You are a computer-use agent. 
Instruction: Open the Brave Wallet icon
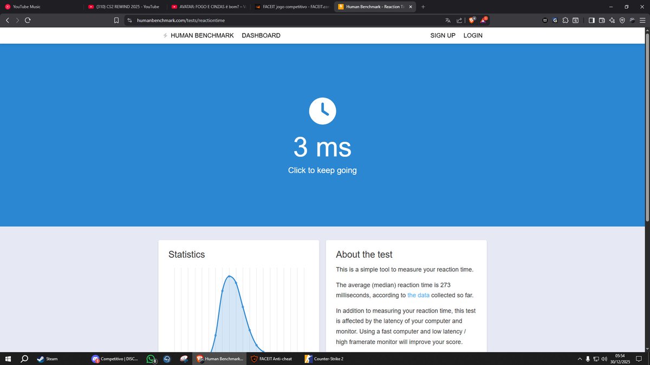(x=602, y=21)
